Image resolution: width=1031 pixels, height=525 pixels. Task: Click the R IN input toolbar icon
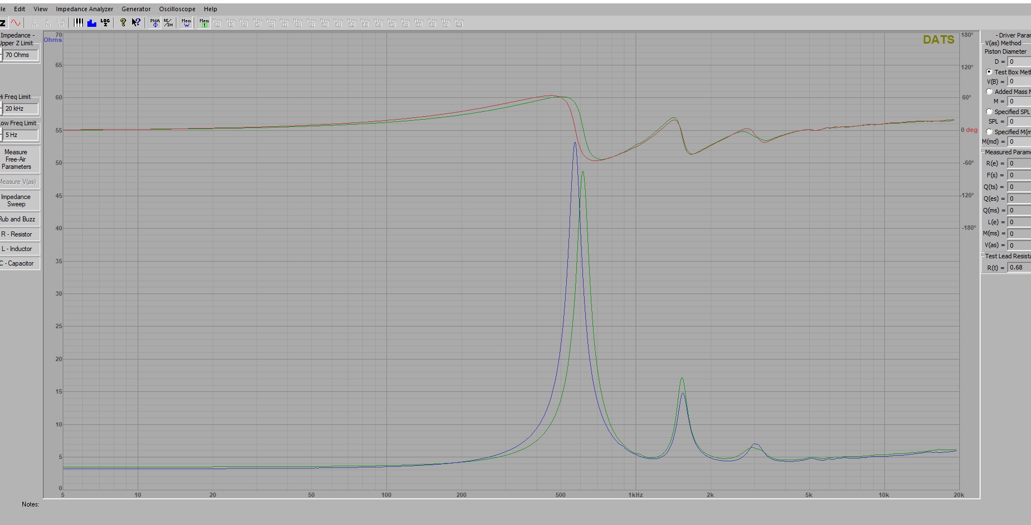click(x=48, y=23)
